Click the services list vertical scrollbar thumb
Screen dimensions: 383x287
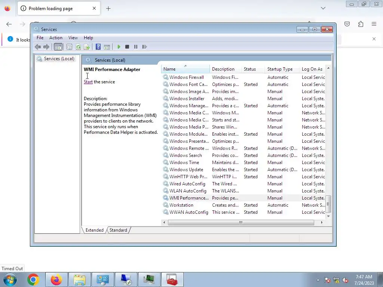328,204
